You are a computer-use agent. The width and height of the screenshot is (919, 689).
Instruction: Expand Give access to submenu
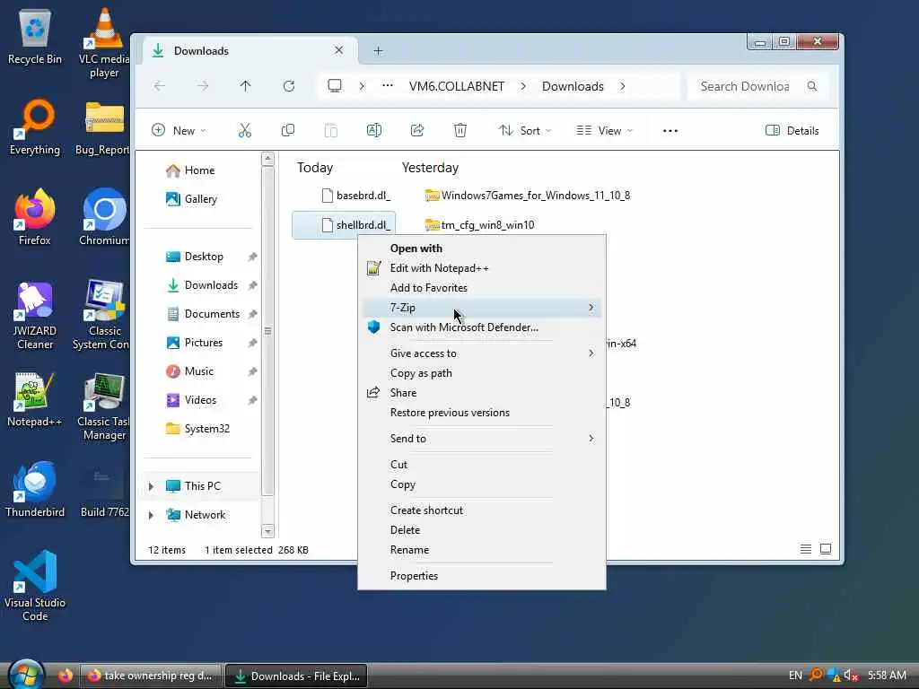point(482,353)
